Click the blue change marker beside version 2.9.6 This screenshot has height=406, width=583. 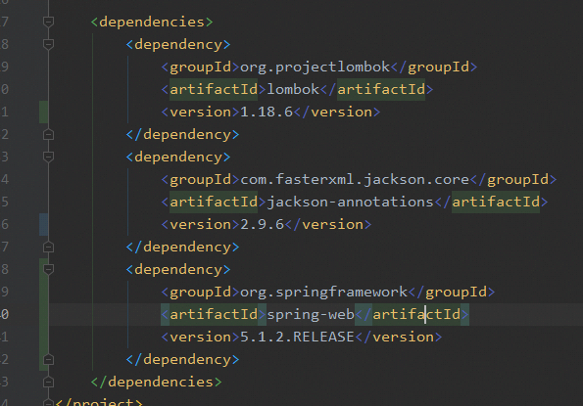click(43, 225)
